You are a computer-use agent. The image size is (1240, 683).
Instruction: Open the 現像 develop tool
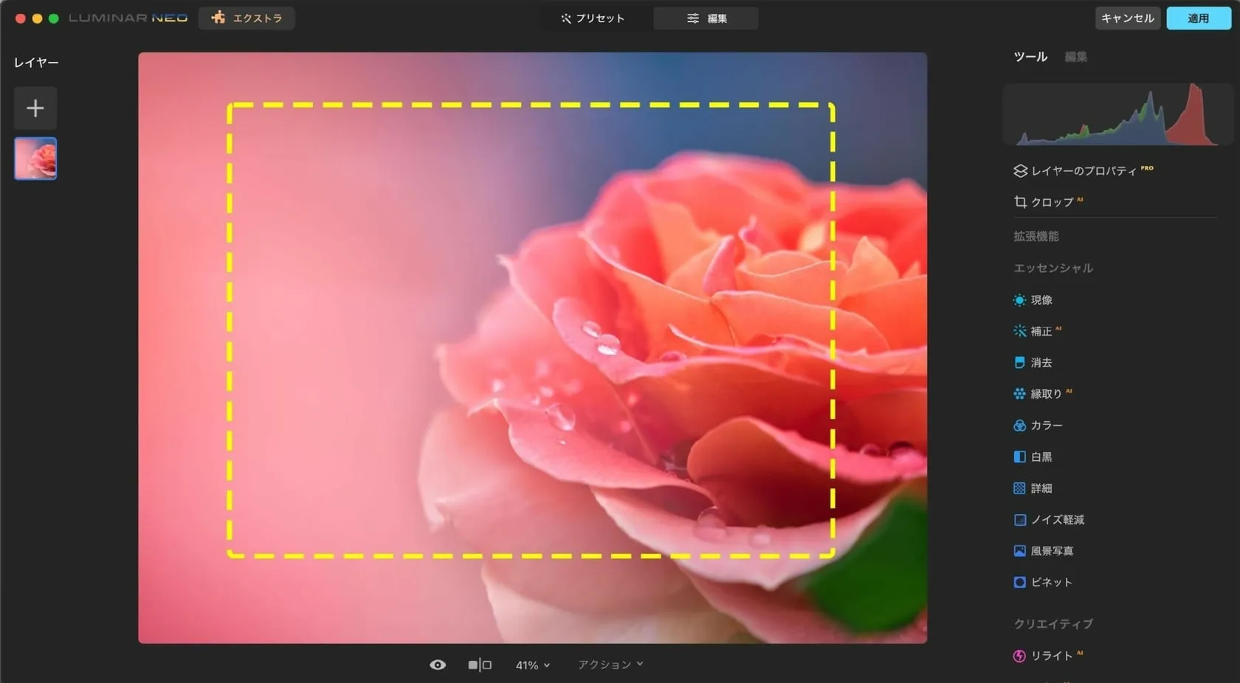(x=1041, y=300)
